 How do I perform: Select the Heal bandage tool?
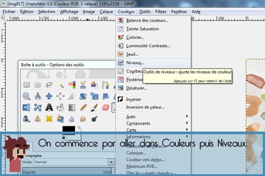(49, 119)
